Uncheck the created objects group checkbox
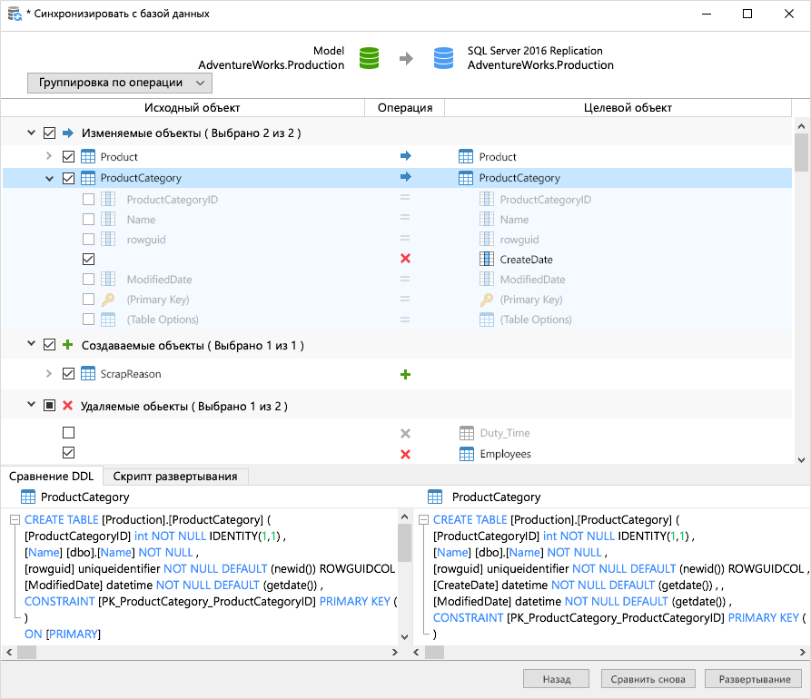 49,344
